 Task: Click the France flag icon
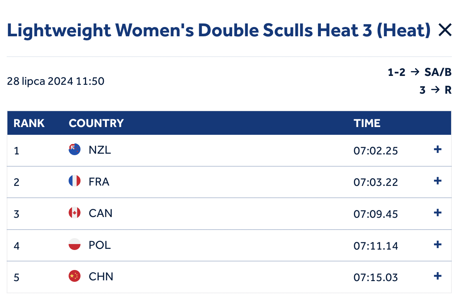(75, 181)
